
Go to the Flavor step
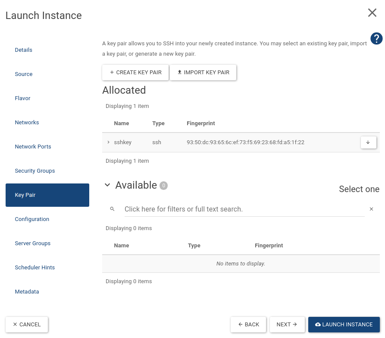[x=23, y=98]
